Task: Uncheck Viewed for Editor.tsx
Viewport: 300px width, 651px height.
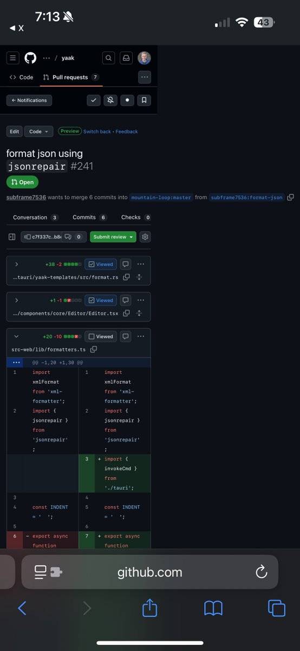Action: pos(101,300)
